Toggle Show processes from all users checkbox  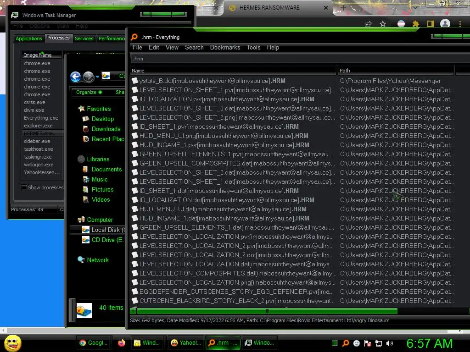pos(24,187)
